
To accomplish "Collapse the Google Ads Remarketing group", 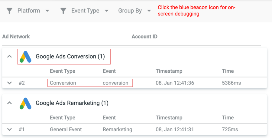I will 10,103.
